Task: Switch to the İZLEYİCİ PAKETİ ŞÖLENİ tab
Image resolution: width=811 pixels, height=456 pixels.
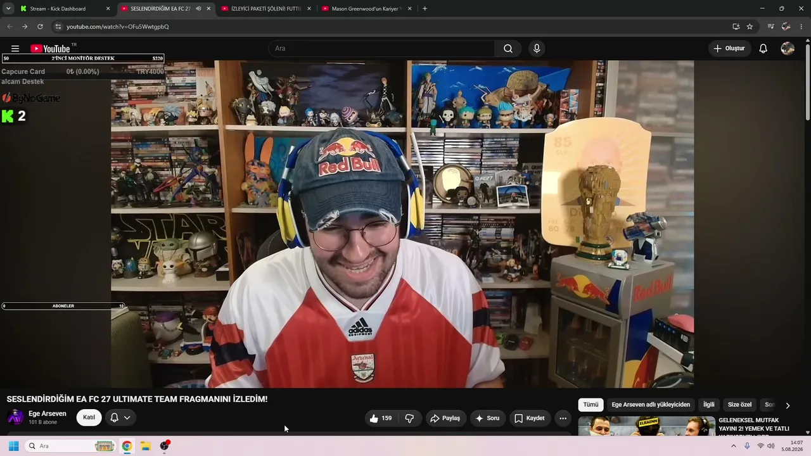Action: (x=265, y=9)
